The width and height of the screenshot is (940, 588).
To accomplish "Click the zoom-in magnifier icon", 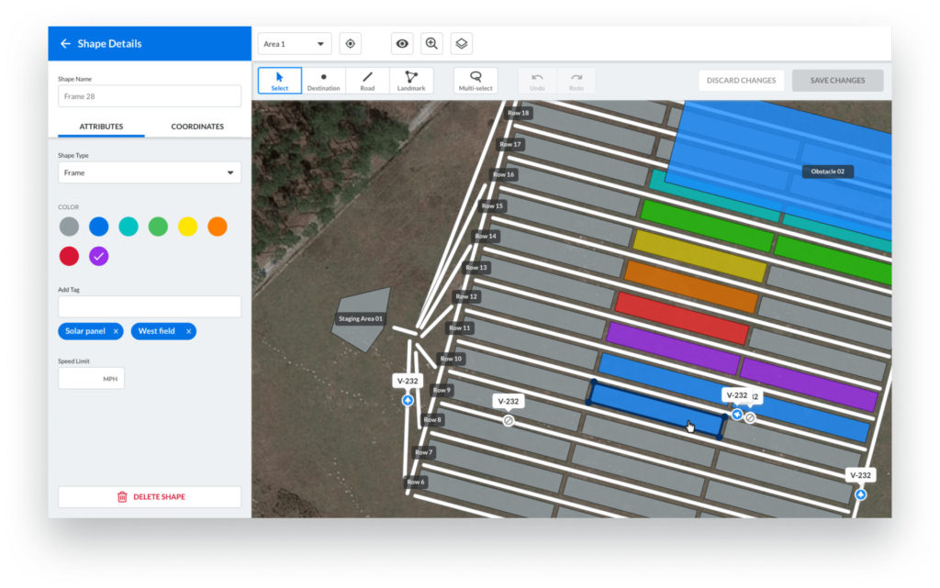I will [x=431, y=44].
